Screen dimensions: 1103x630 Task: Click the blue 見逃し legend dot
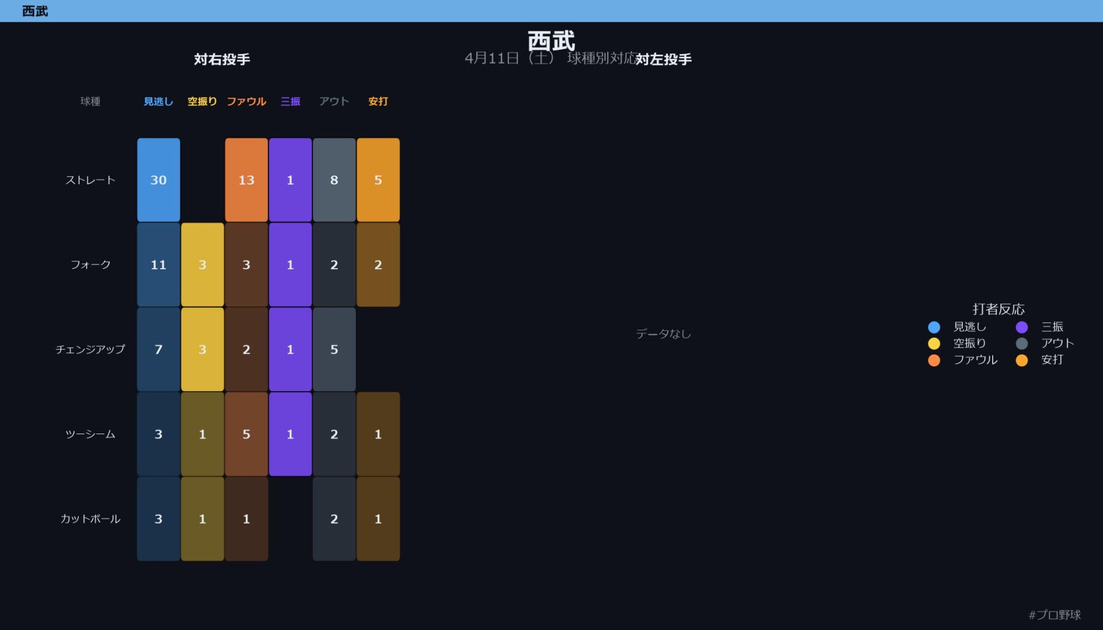[934, 327]
